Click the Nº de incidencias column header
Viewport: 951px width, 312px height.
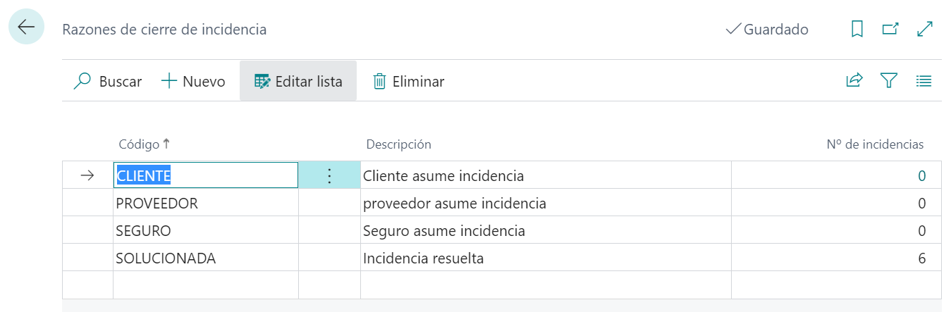click(874, 144)
